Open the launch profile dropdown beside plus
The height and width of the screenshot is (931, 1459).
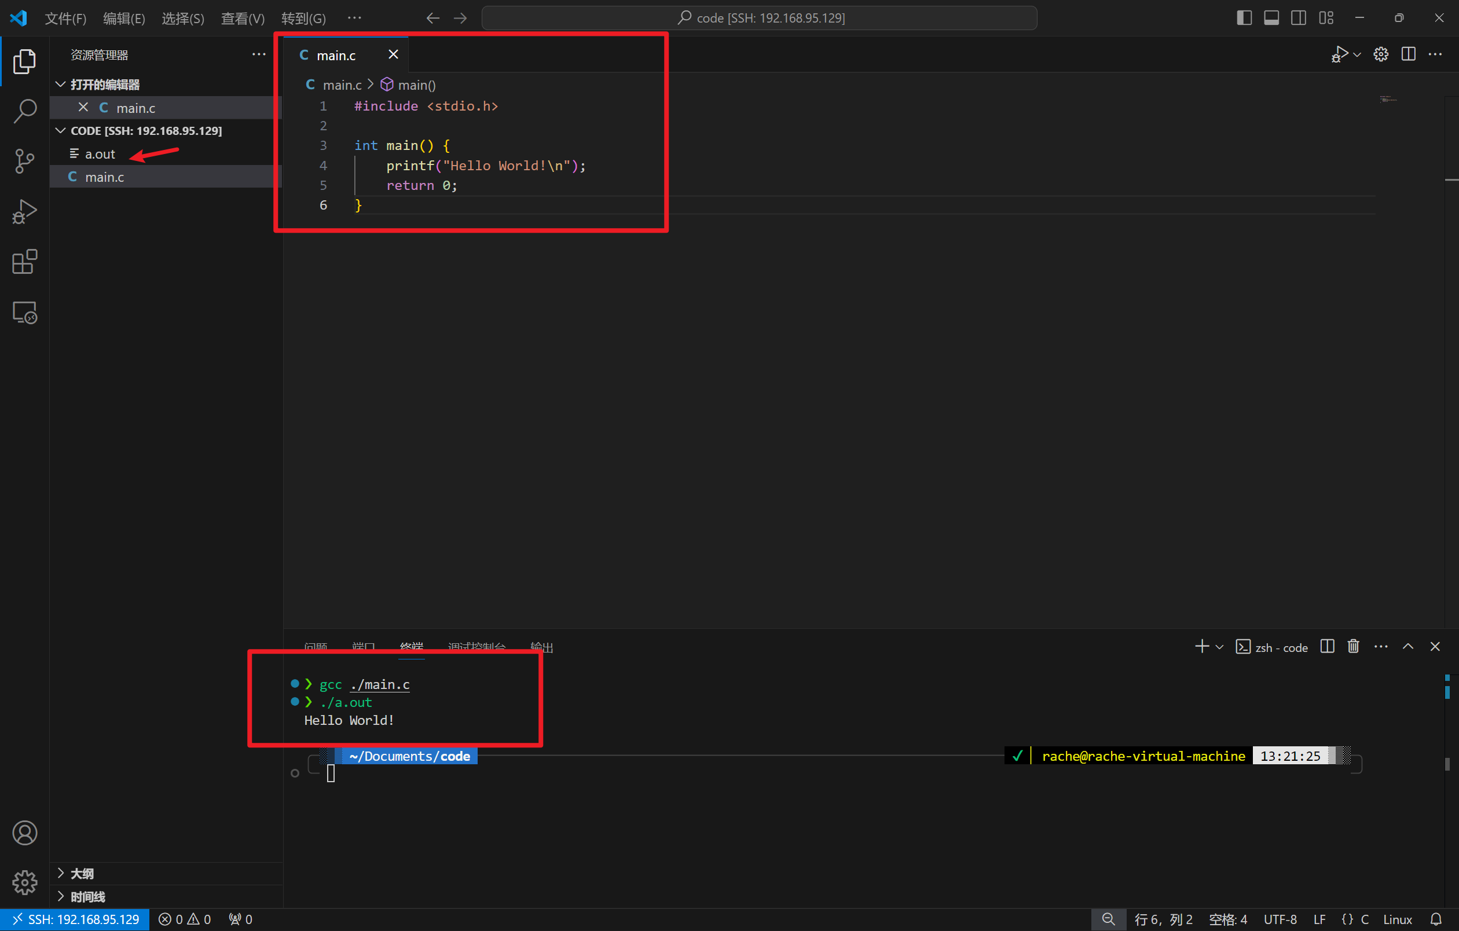coord(1220,647)
